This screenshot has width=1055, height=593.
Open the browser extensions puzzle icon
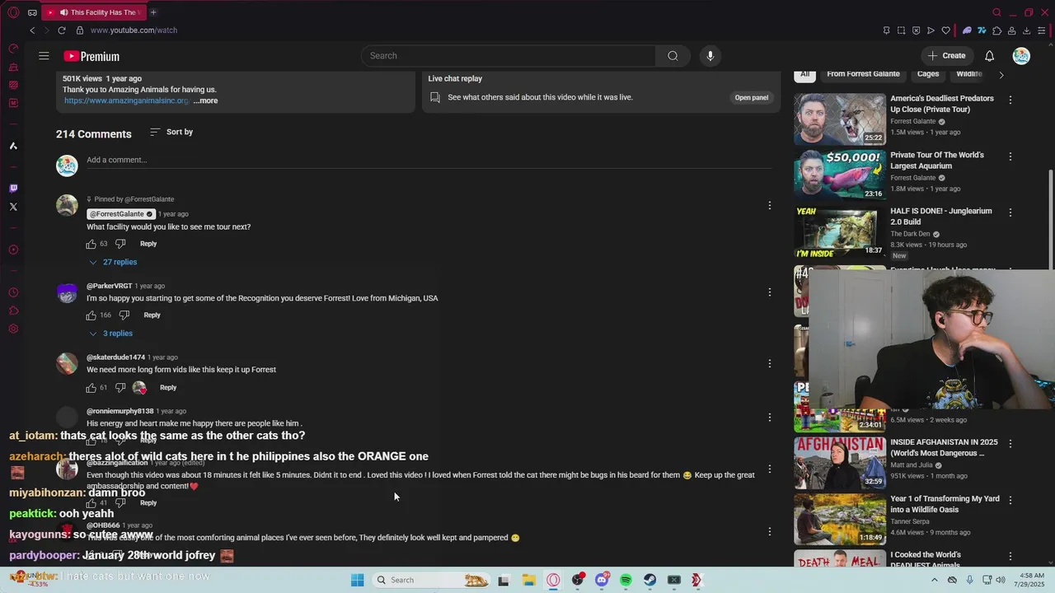click(997, 30)
